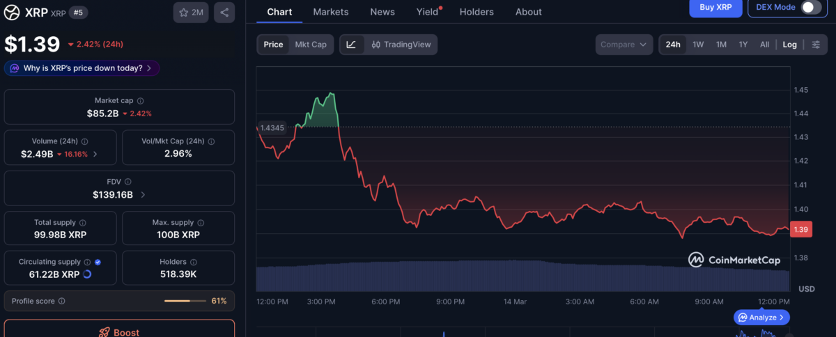This screenshot has height=337, width=836.
Task: Add XRP to watchlist via star button
Action: pyautogui.click(x=191, y=12)
